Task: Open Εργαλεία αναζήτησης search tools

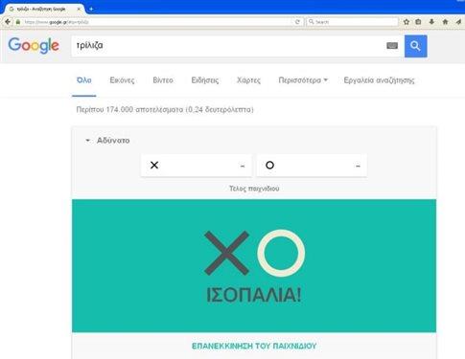Action: point(379,80)
